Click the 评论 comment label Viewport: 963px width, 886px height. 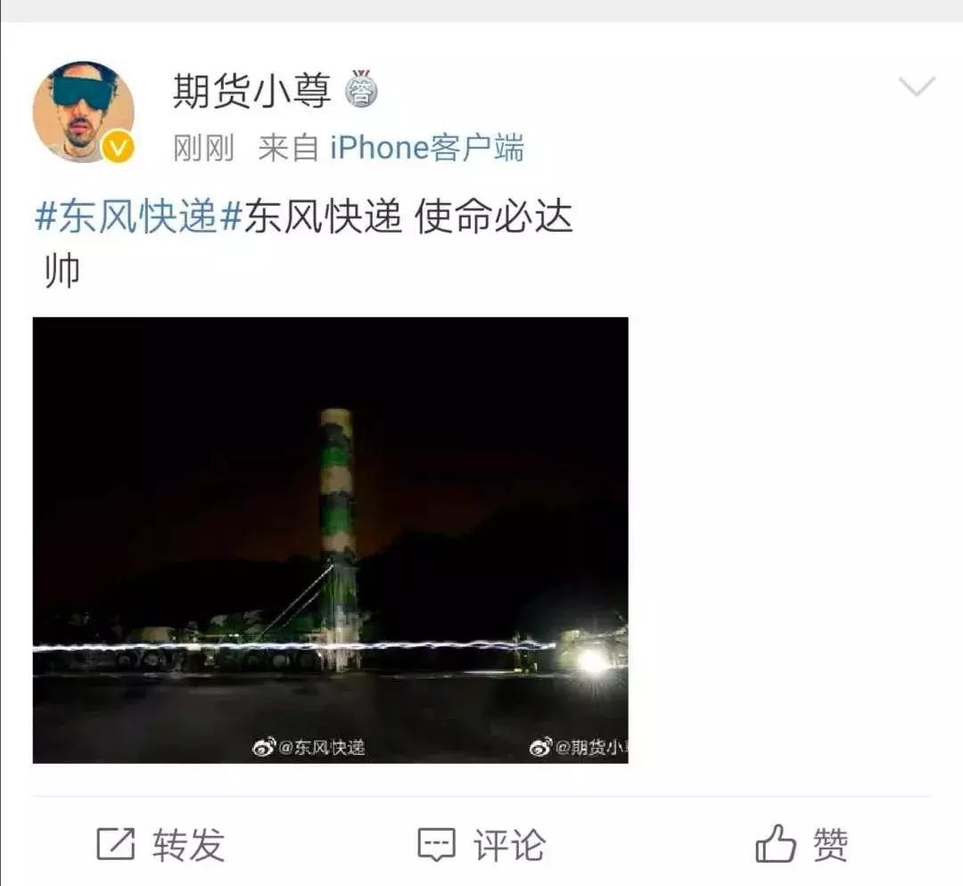click(x=509, y=844)
